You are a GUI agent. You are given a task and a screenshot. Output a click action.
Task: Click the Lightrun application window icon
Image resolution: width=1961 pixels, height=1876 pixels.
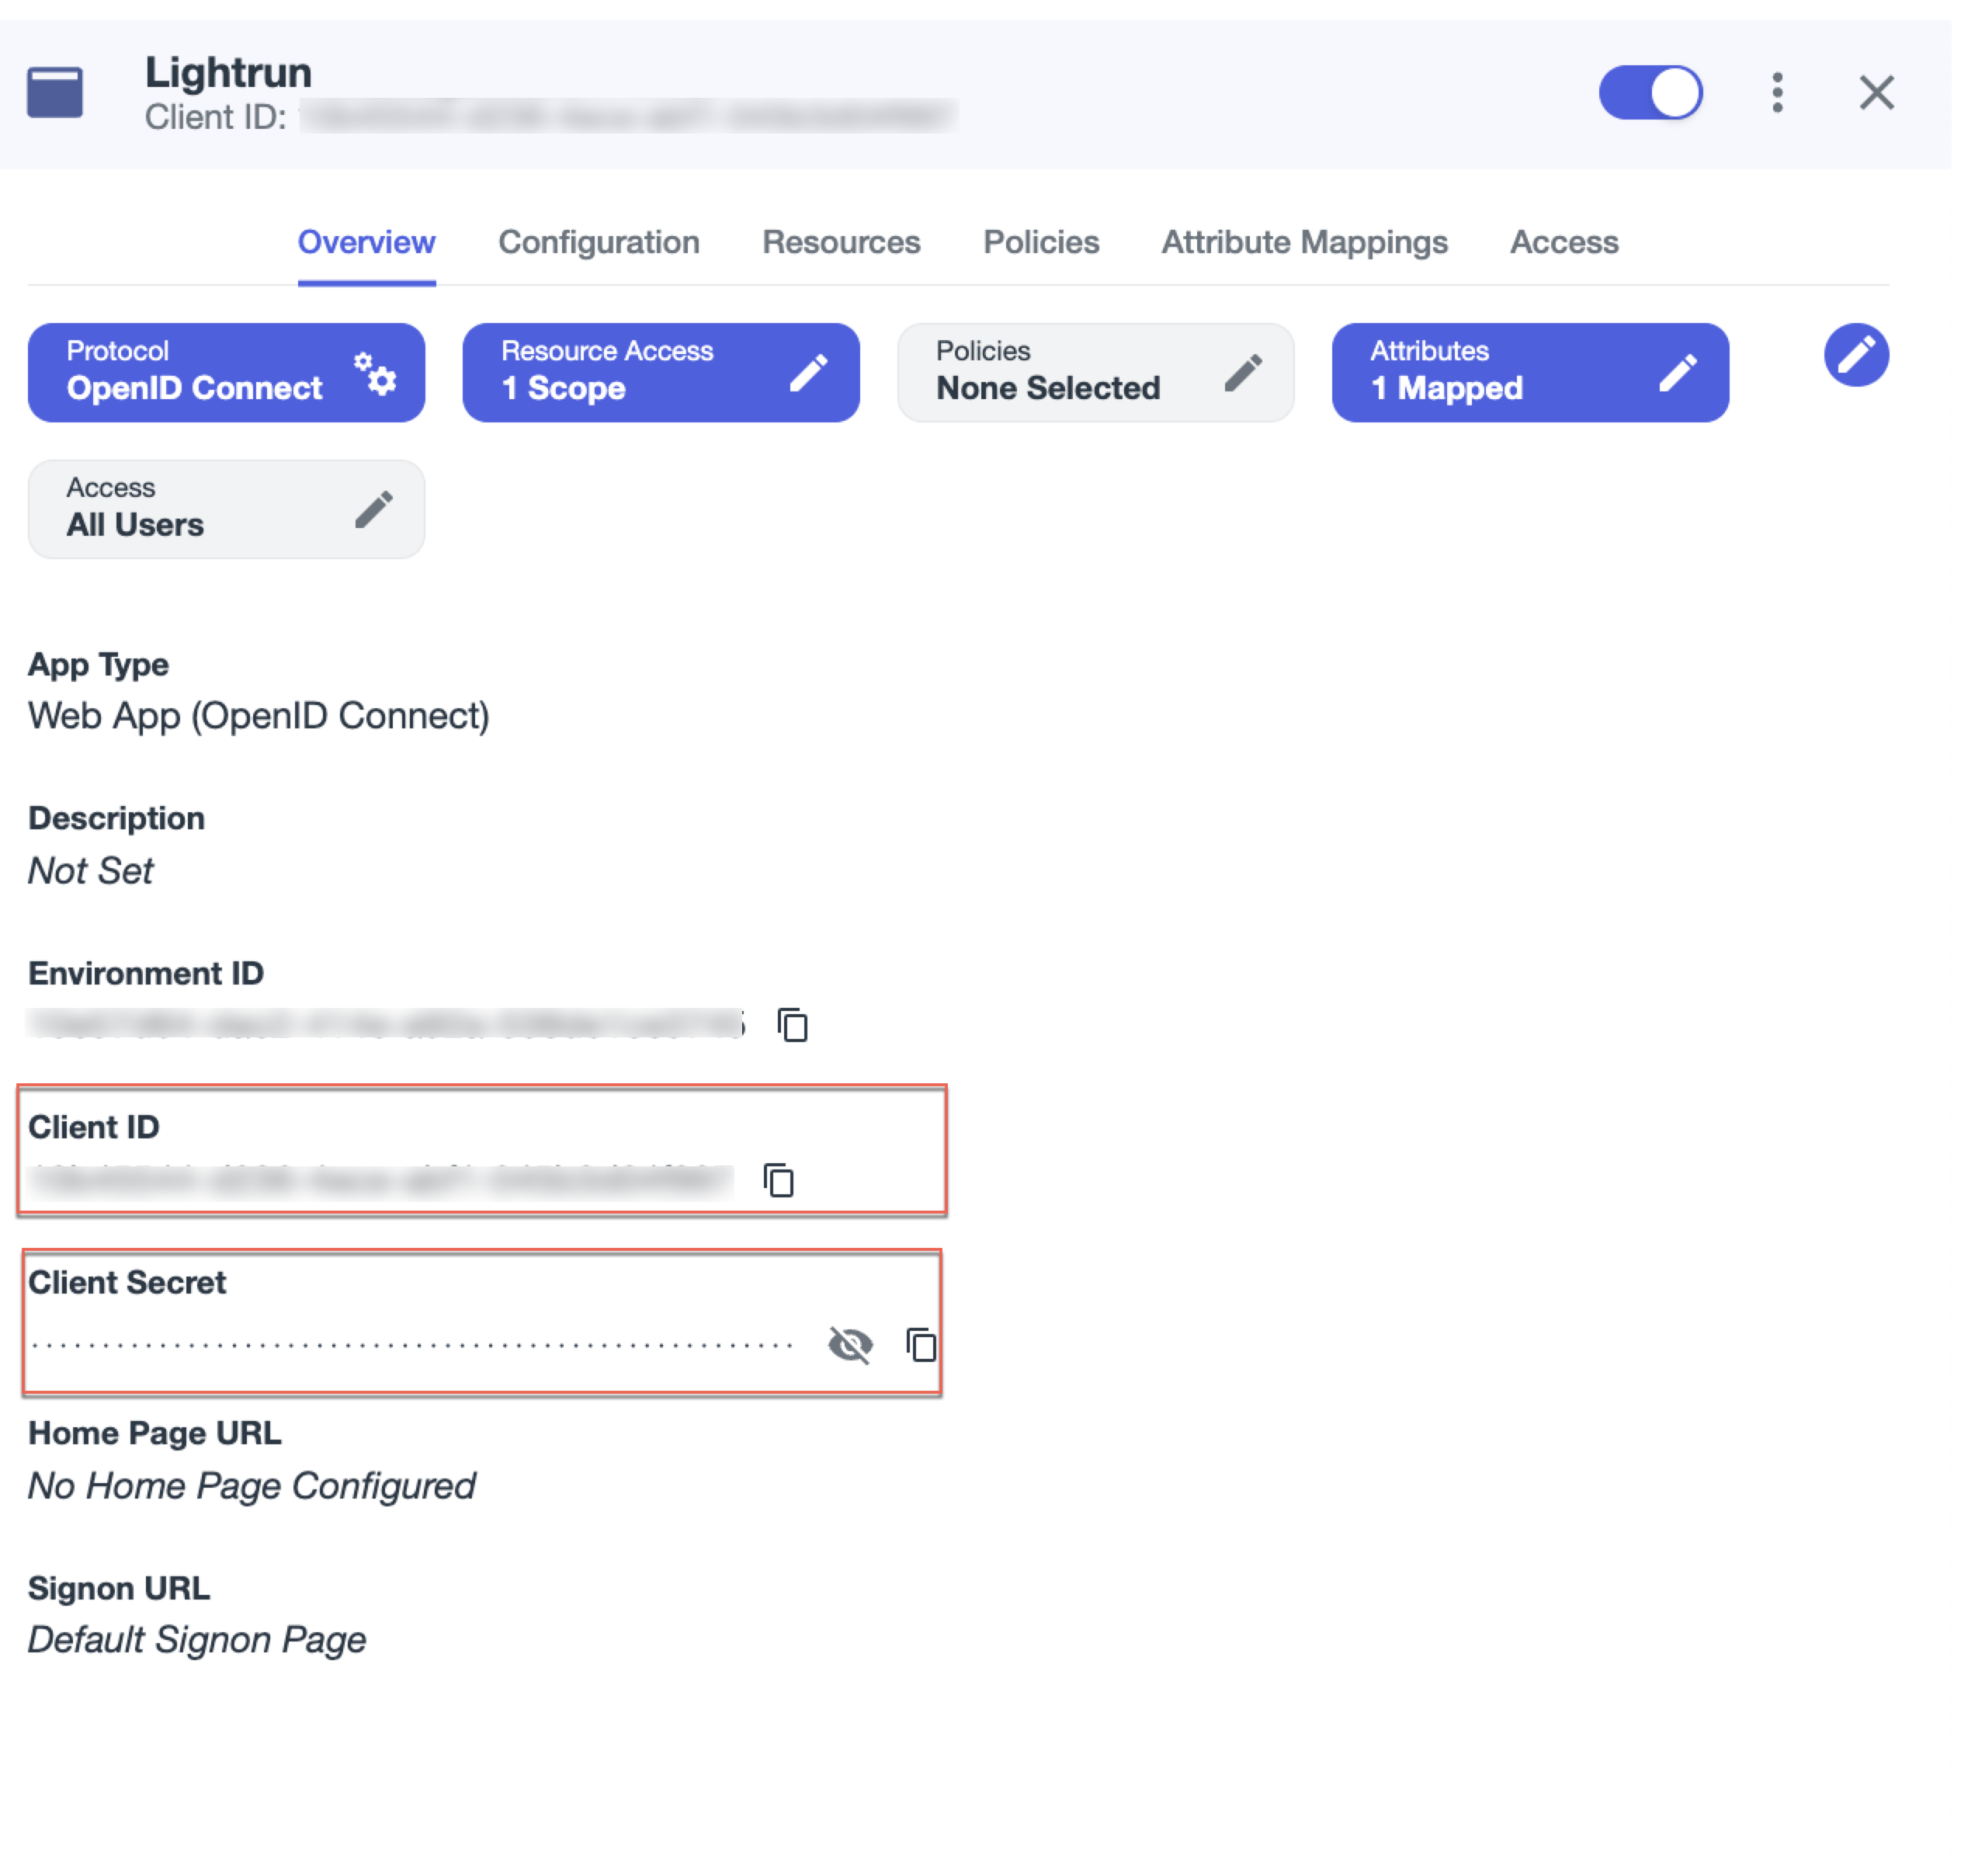click(55, 93)
